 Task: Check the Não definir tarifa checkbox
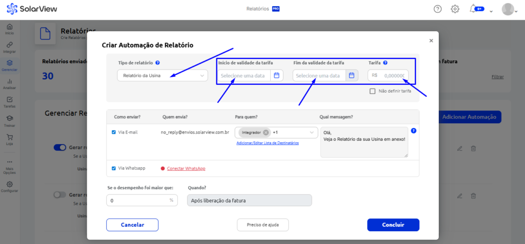coord(373,91)
